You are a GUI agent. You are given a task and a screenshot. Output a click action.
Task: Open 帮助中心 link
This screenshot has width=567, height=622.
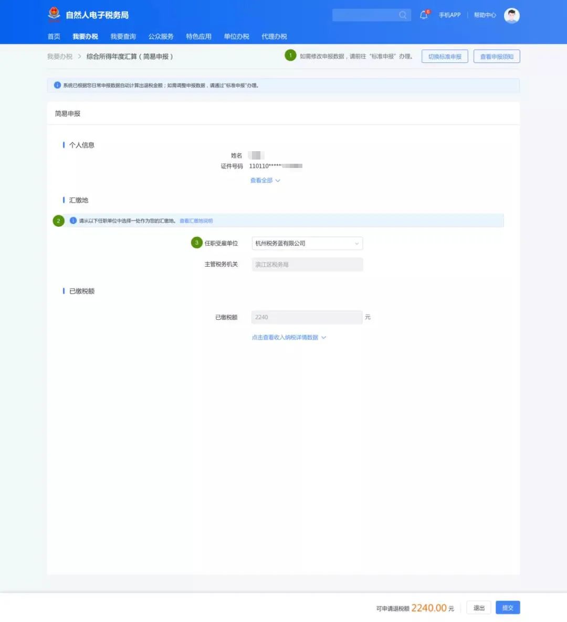pyautogui.click(x=485, y=15)
